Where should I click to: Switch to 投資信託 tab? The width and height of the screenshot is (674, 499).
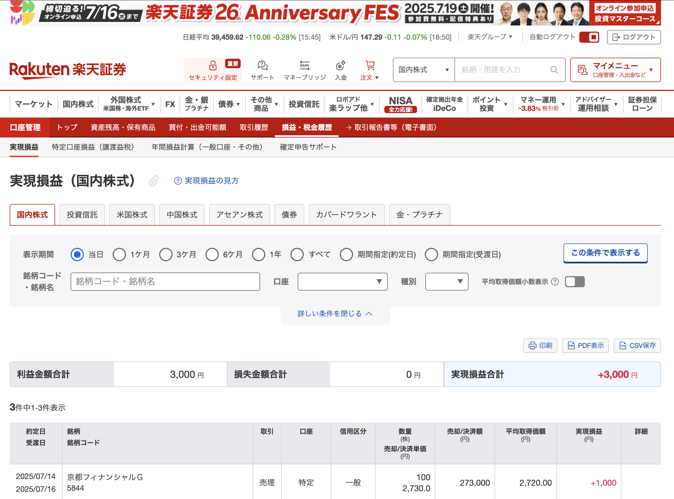(82, 215)
